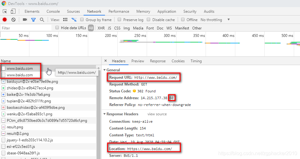Filter requests by All
This screenshot has height=159, width=300.
pos(91,28)
